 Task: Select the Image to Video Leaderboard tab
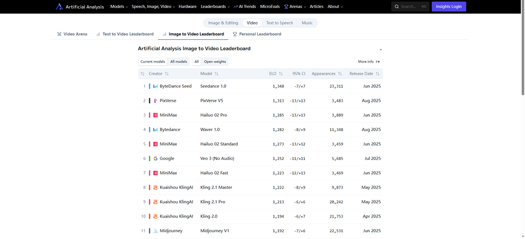coord(193,34)
